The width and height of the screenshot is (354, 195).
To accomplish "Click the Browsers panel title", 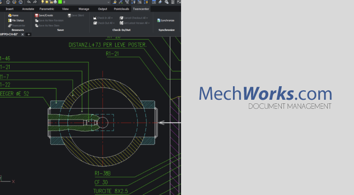I will tap(18, 30).
